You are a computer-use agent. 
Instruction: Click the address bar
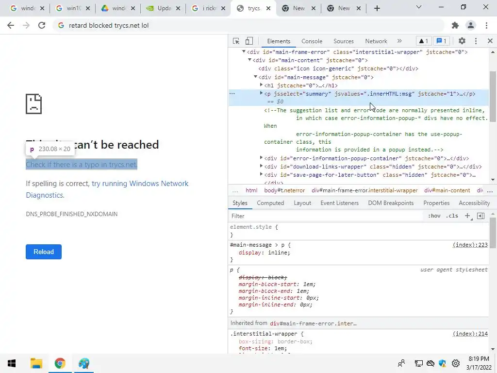coord(249,25)
